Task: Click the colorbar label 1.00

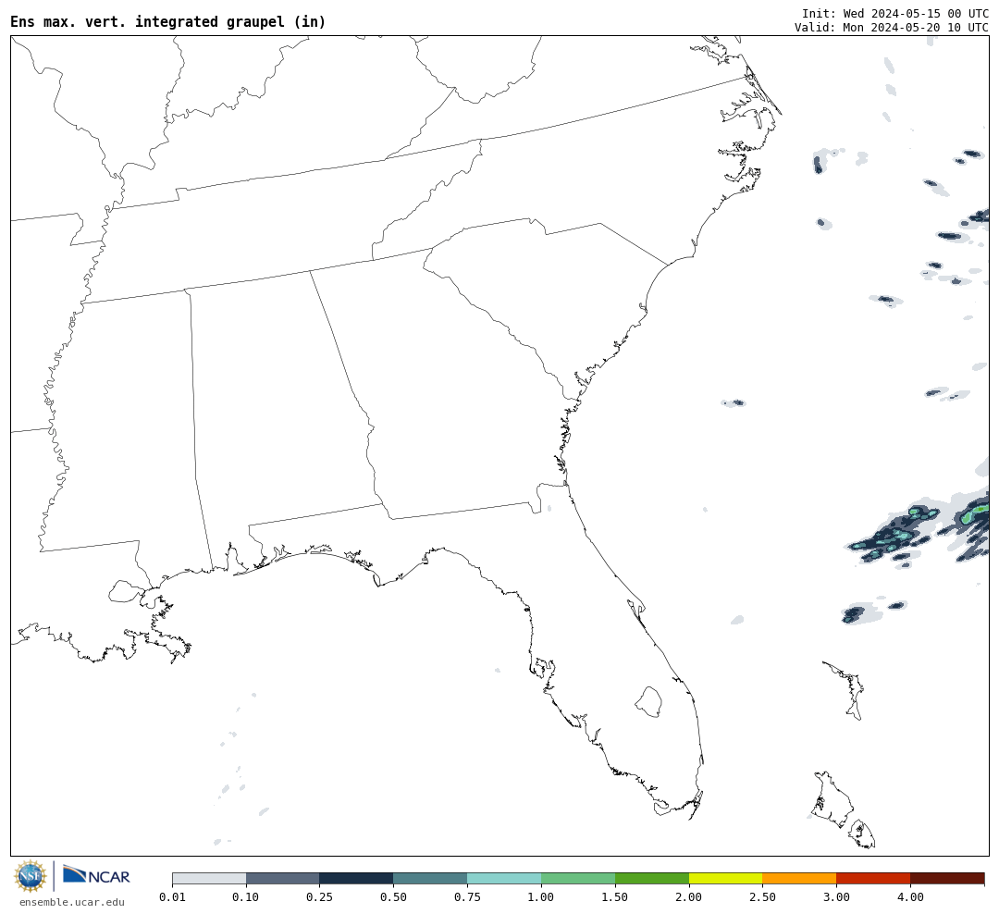Action: coord(541,897)
